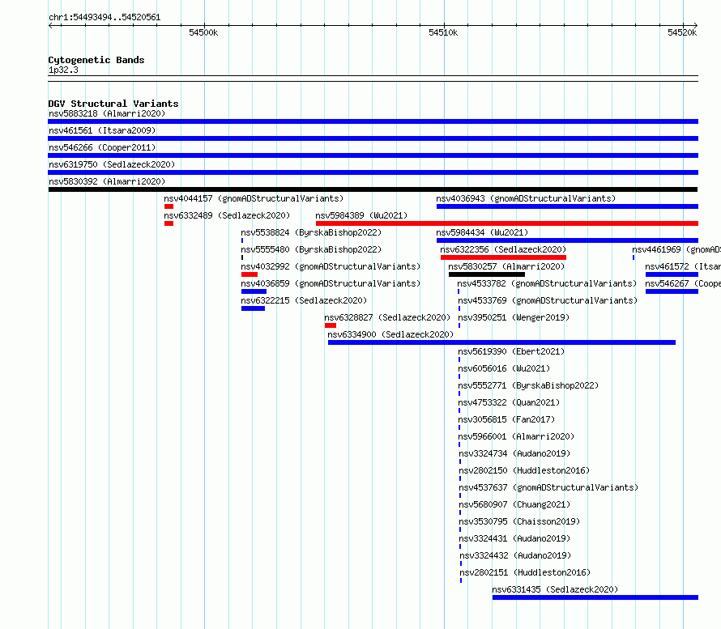Open the nsv3530795 (Chaisson2019) label

coord(519,521)
